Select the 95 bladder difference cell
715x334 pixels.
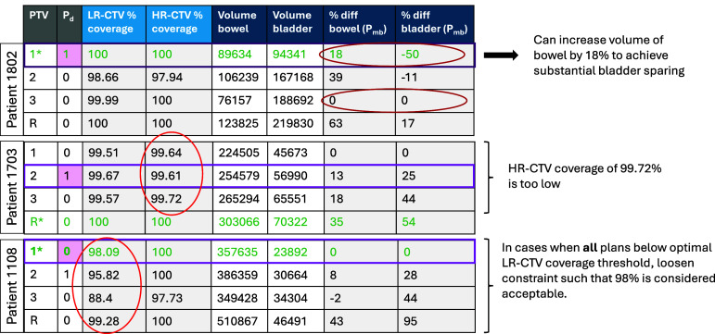click(x=435, y=321)
